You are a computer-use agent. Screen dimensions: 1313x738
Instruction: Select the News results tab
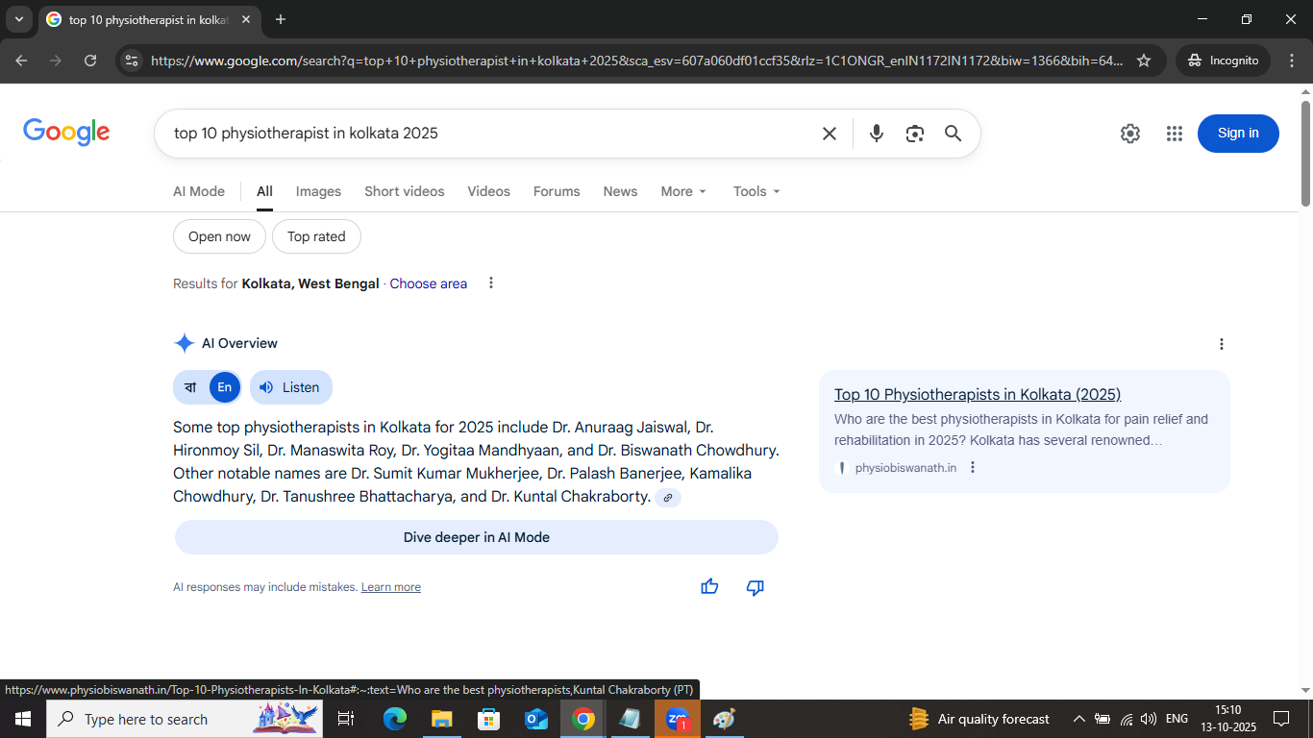click(x=620, y=191)
